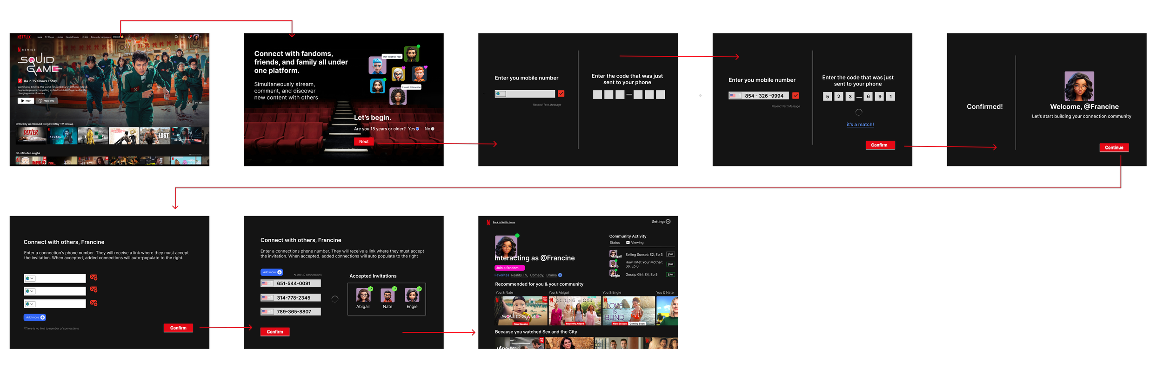The height and width of the screenshot is (382, 1163).
Task: Join Abigail watching Selling Sunset
Action: [x=670, y=254]
